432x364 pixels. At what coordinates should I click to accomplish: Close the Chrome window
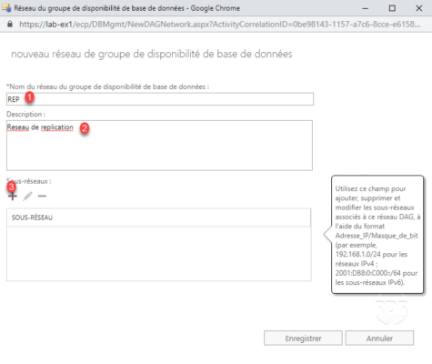coord(419,8)
